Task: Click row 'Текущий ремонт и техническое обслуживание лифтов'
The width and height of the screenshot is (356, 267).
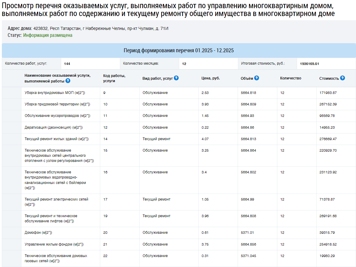Action: (179, 219)
